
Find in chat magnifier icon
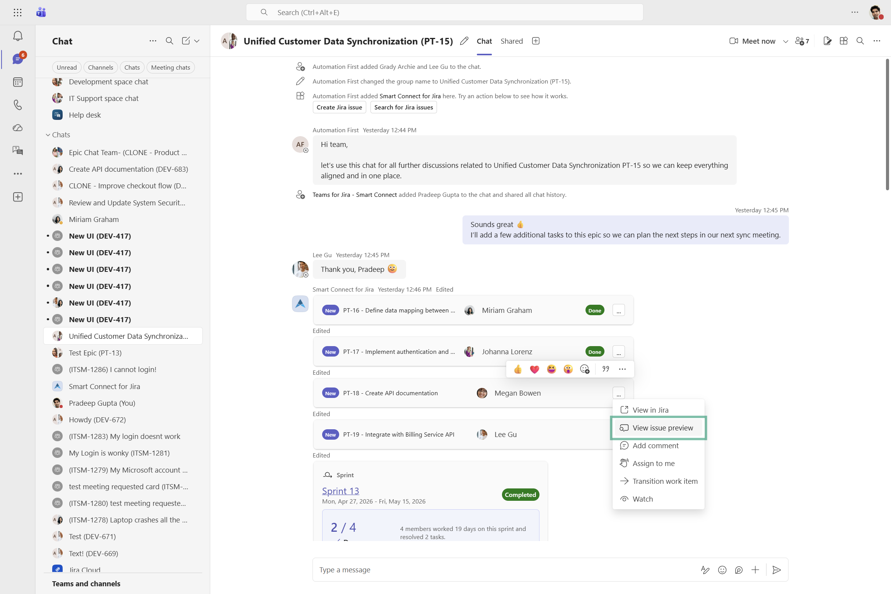(x=860, y=41)
